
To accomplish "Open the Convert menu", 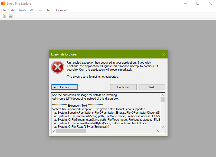I will pyautogui.click(x=61, y=10).
